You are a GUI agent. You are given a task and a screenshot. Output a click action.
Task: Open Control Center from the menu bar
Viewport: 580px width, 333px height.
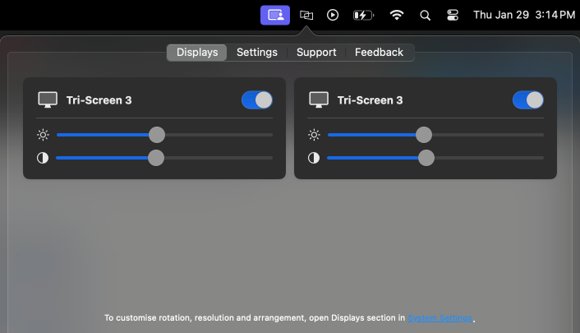point(453,15)
